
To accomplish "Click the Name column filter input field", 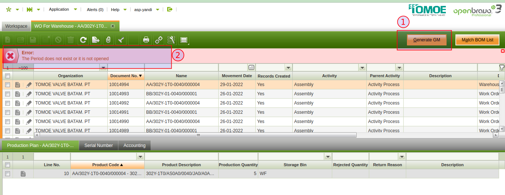I will [x=181, y=67].
